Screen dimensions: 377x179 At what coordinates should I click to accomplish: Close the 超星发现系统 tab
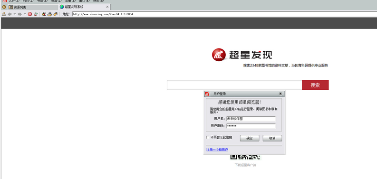click(107, 7)
